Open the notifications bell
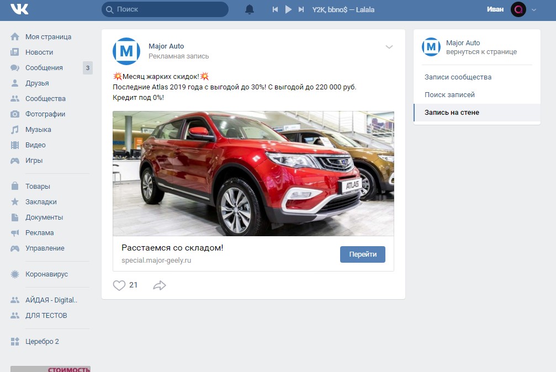This screenshot has height=372, width=556. (250, 9)
